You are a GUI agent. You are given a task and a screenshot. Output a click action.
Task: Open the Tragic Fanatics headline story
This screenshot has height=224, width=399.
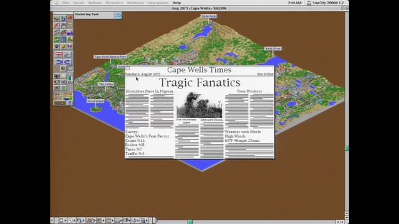click(199, 83)
